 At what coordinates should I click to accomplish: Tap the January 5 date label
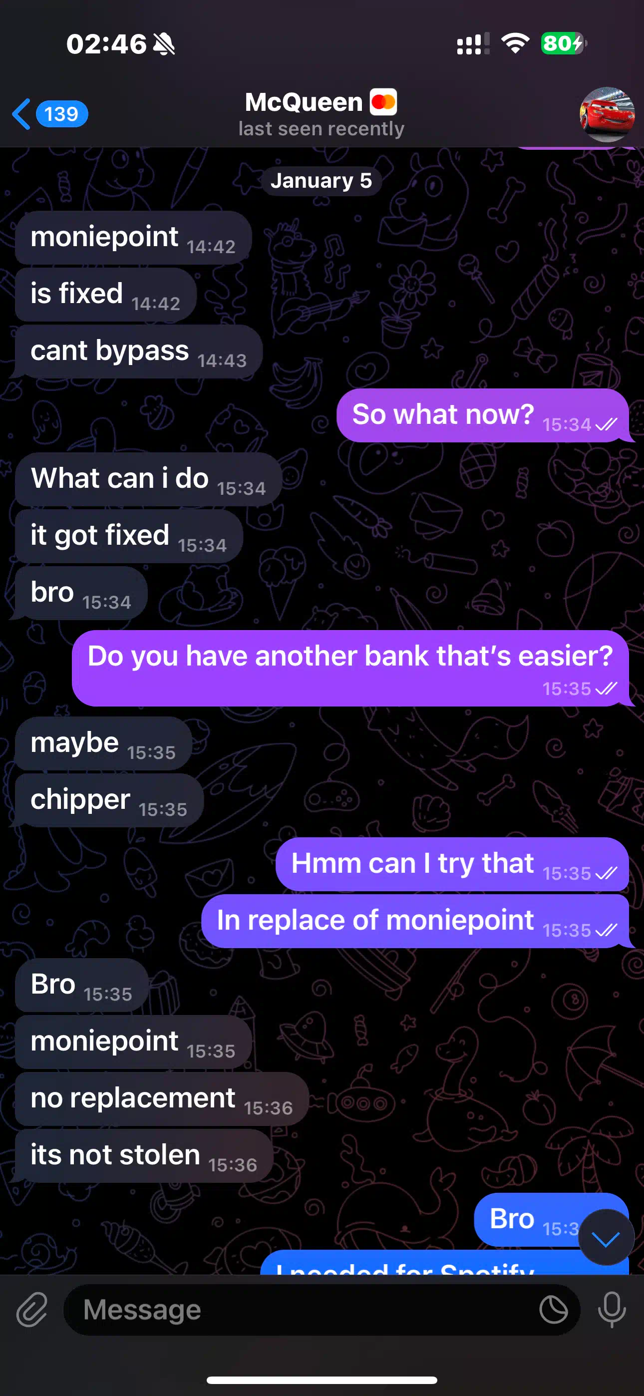coord(322,180)
